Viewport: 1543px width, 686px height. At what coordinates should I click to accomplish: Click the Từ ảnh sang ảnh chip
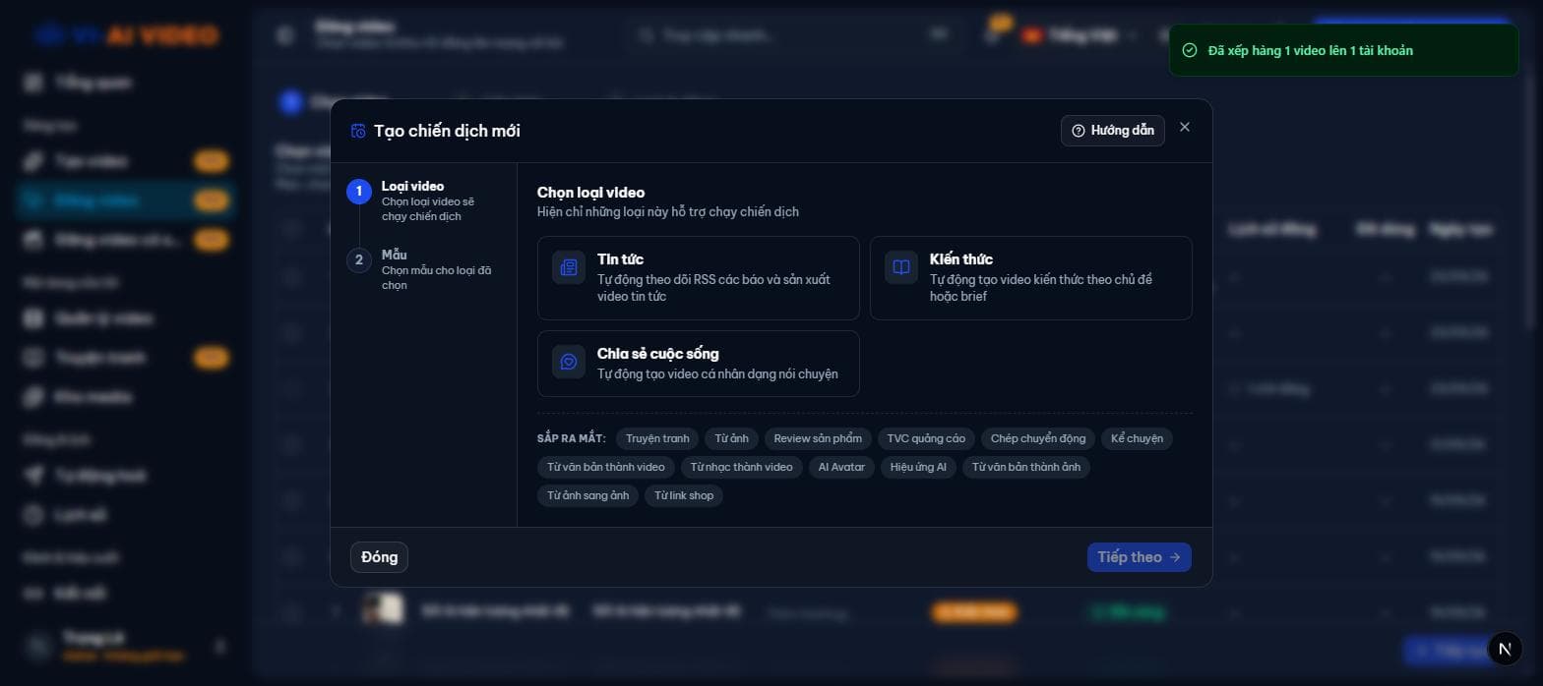[x=588, y=495]
